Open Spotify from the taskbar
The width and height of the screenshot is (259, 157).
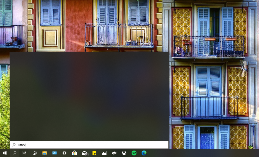pos(134,153)
